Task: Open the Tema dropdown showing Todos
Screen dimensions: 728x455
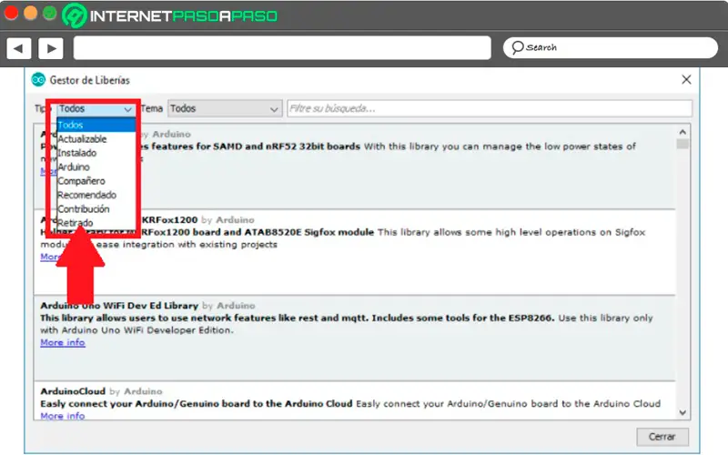Action: point(225,108)
